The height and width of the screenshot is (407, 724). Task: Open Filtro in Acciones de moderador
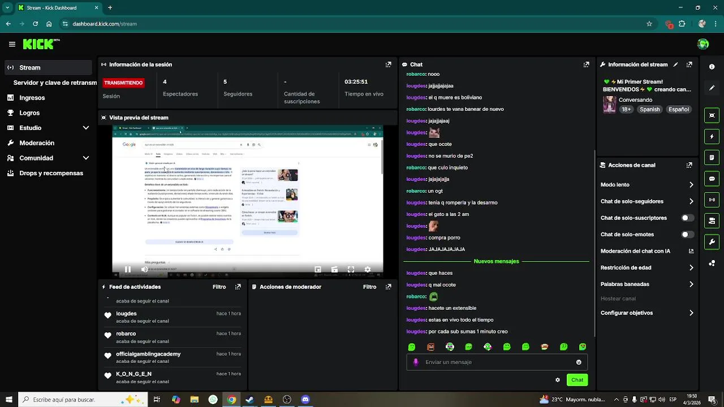click(x=370, y=287)
